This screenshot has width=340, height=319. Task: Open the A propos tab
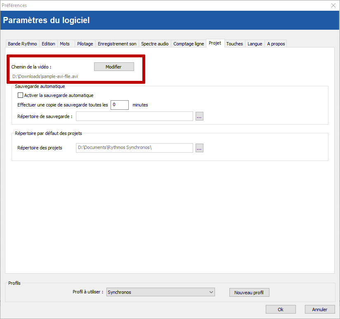coord(276,44)
